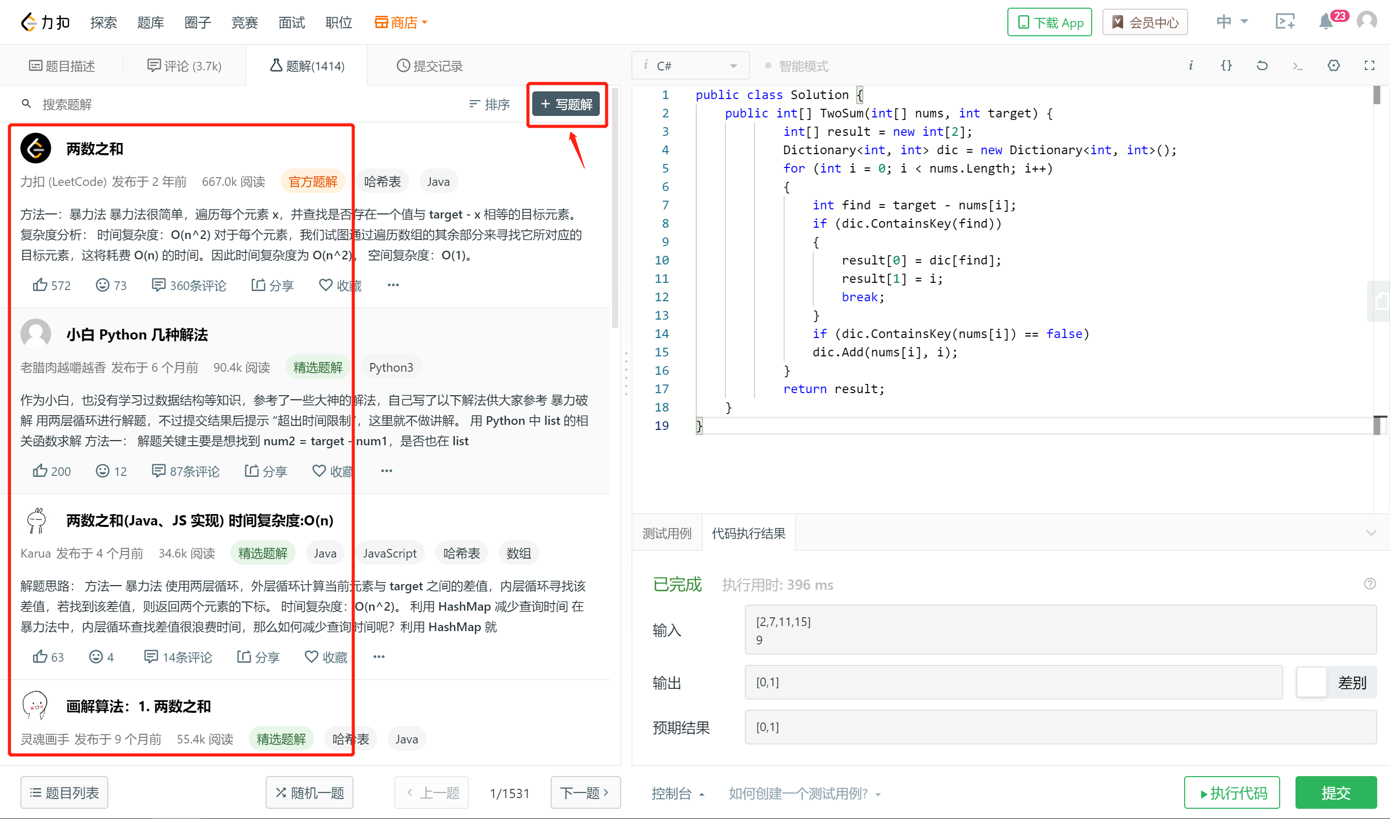Viewport: 1390px width, 819px height.
Task: Click the more options dots under the 小白 Python solution
Action: click(386, 471)
